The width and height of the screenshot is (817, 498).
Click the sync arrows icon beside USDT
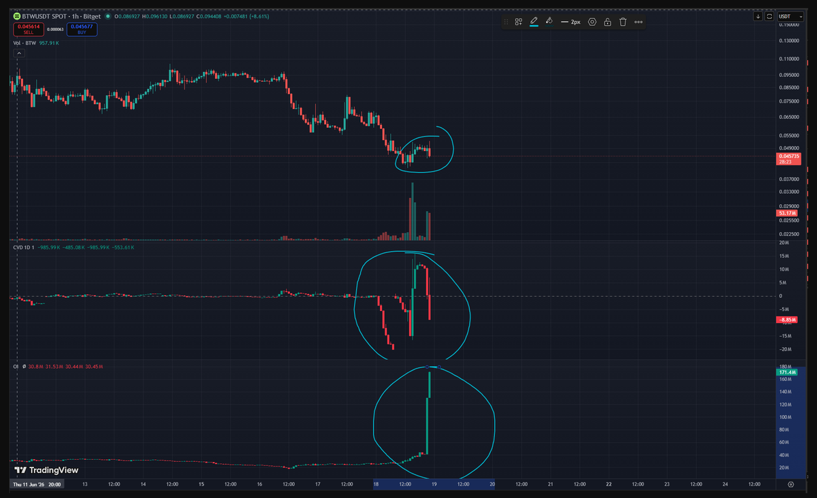pyautogui.click(x=769, y=16)
